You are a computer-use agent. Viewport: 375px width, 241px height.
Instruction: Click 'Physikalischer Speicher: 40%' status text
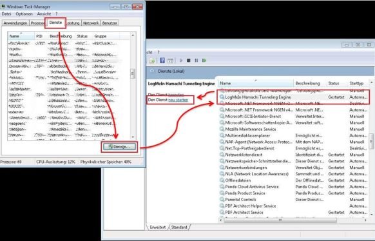click(x=106, y=162)
